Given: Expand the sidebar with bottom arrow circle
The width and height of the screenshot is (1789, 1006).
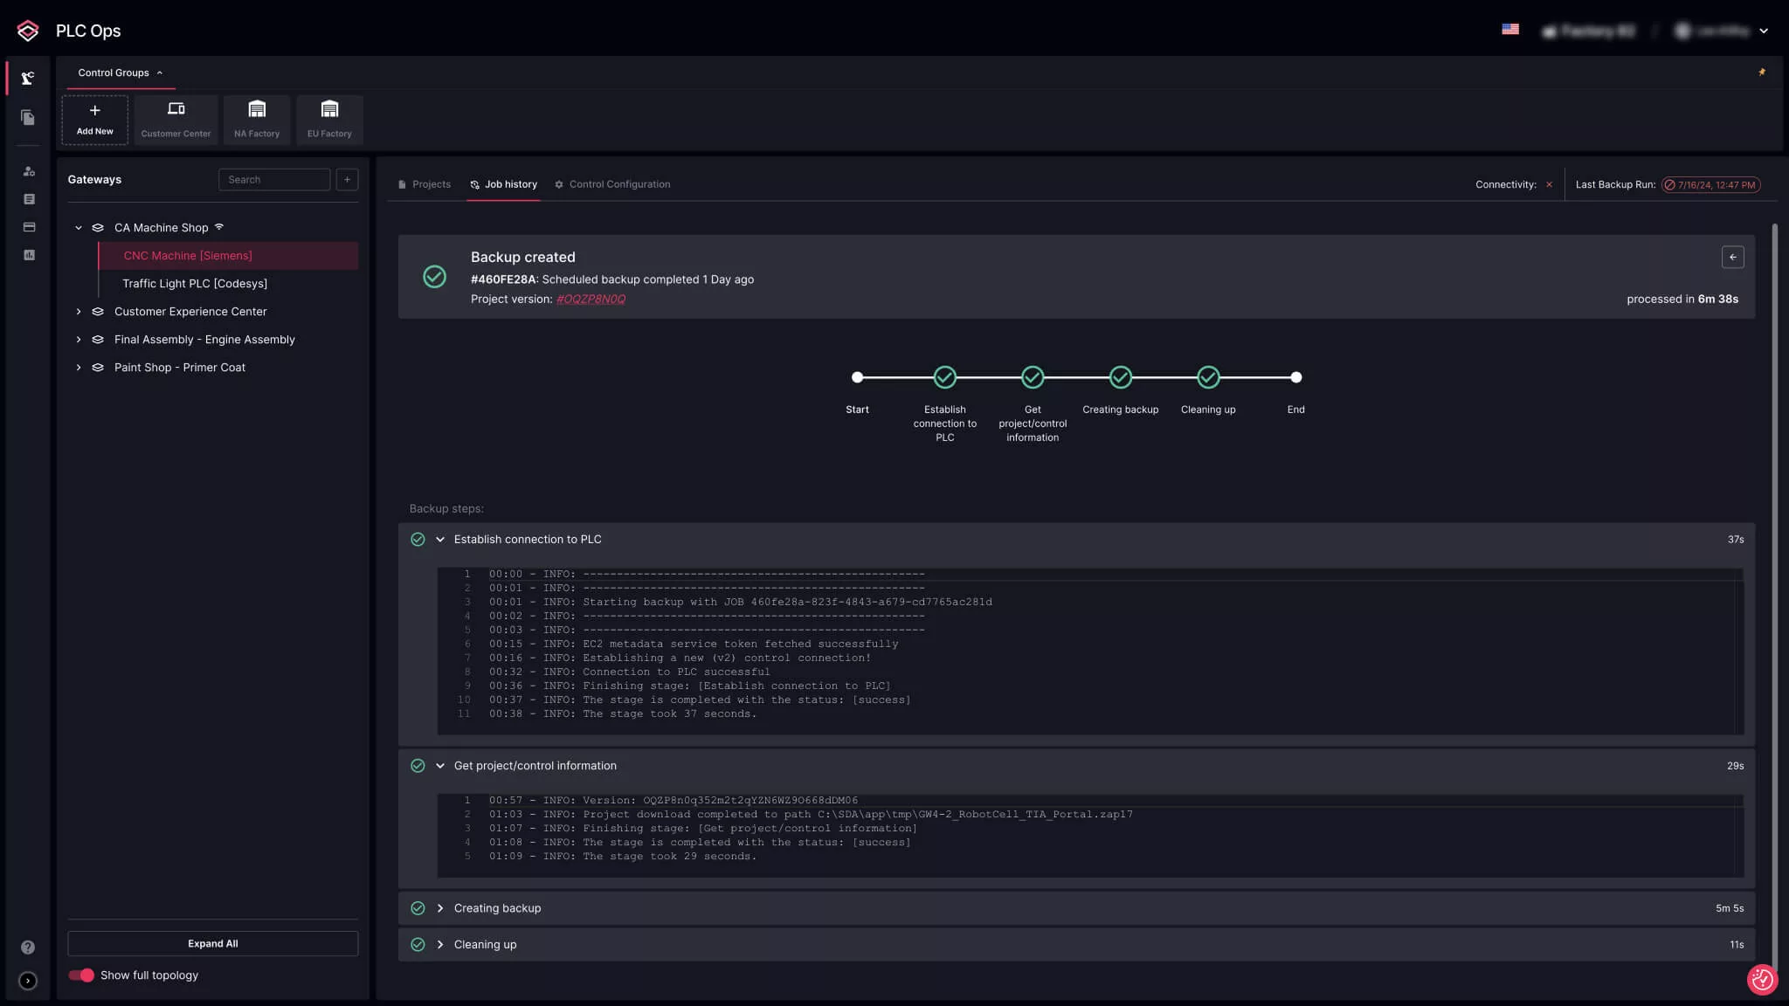Looking at the screenshot, I should [x=28, y=981].
